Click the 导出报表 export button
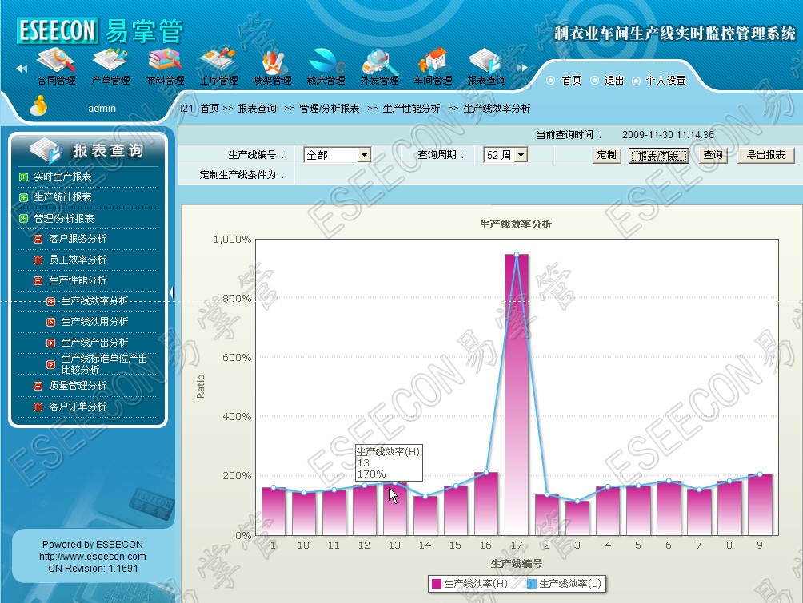This screenshot has width=803, height=603. [x=765, y=155]
